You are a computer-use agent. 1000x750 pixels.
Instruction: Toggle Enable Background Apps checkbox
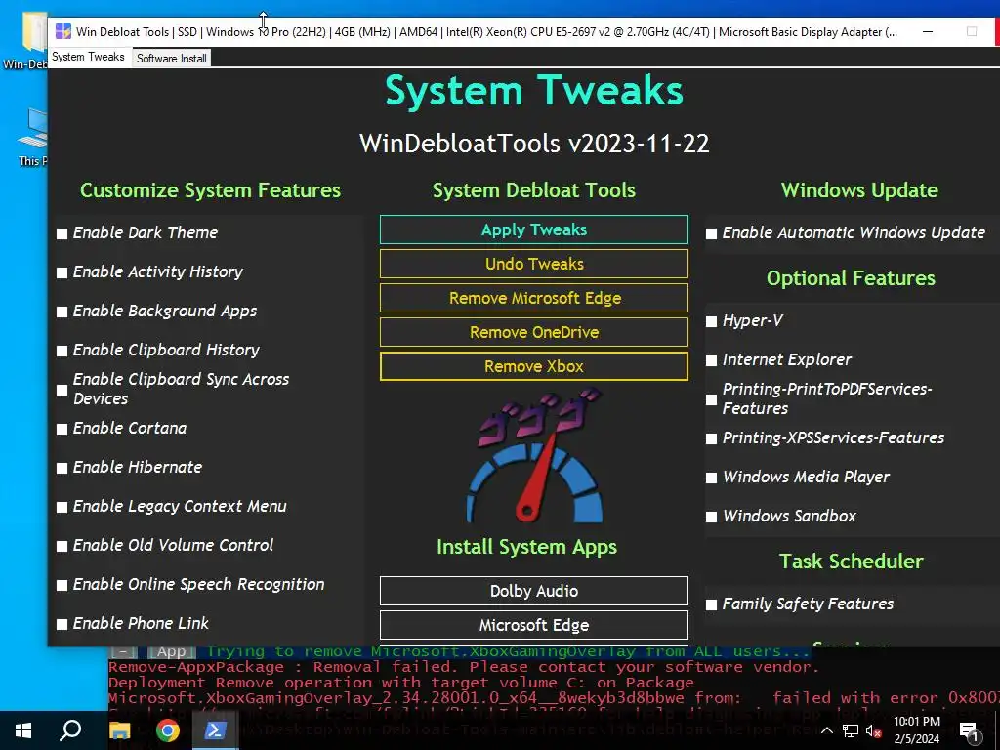point(62,312)
